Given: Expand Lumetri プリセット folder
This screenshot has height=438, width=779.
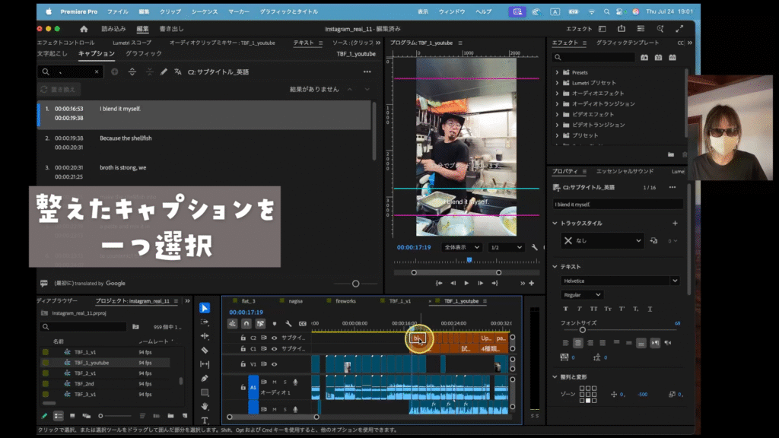Looking at the screenshot, I should click(x=557, y=83).
